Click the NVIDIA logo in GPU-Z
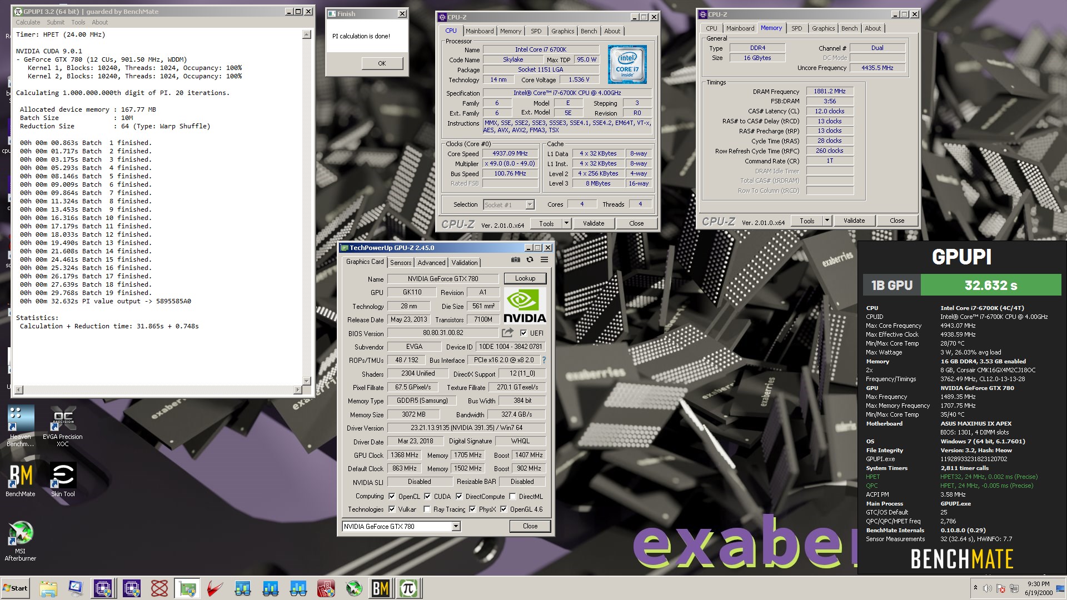Viewport: 1067px width, 600px height. pyautogui.click(x=525, y=306)
